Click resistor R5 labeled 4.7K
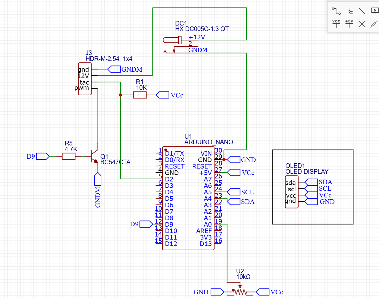Viewport: 379px width, 298px height. click(x=69, y=156)
